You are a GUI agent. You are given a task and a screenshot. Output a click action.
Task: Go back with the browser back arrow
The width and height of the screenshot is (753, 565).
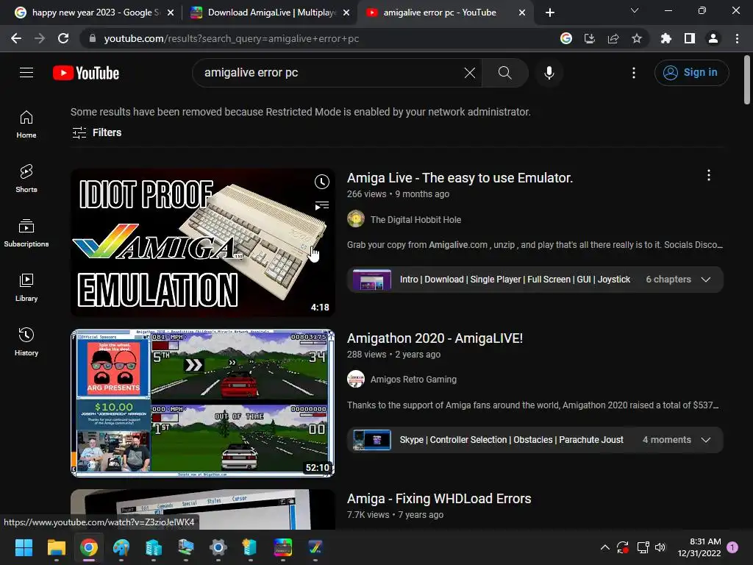[16, 38]
